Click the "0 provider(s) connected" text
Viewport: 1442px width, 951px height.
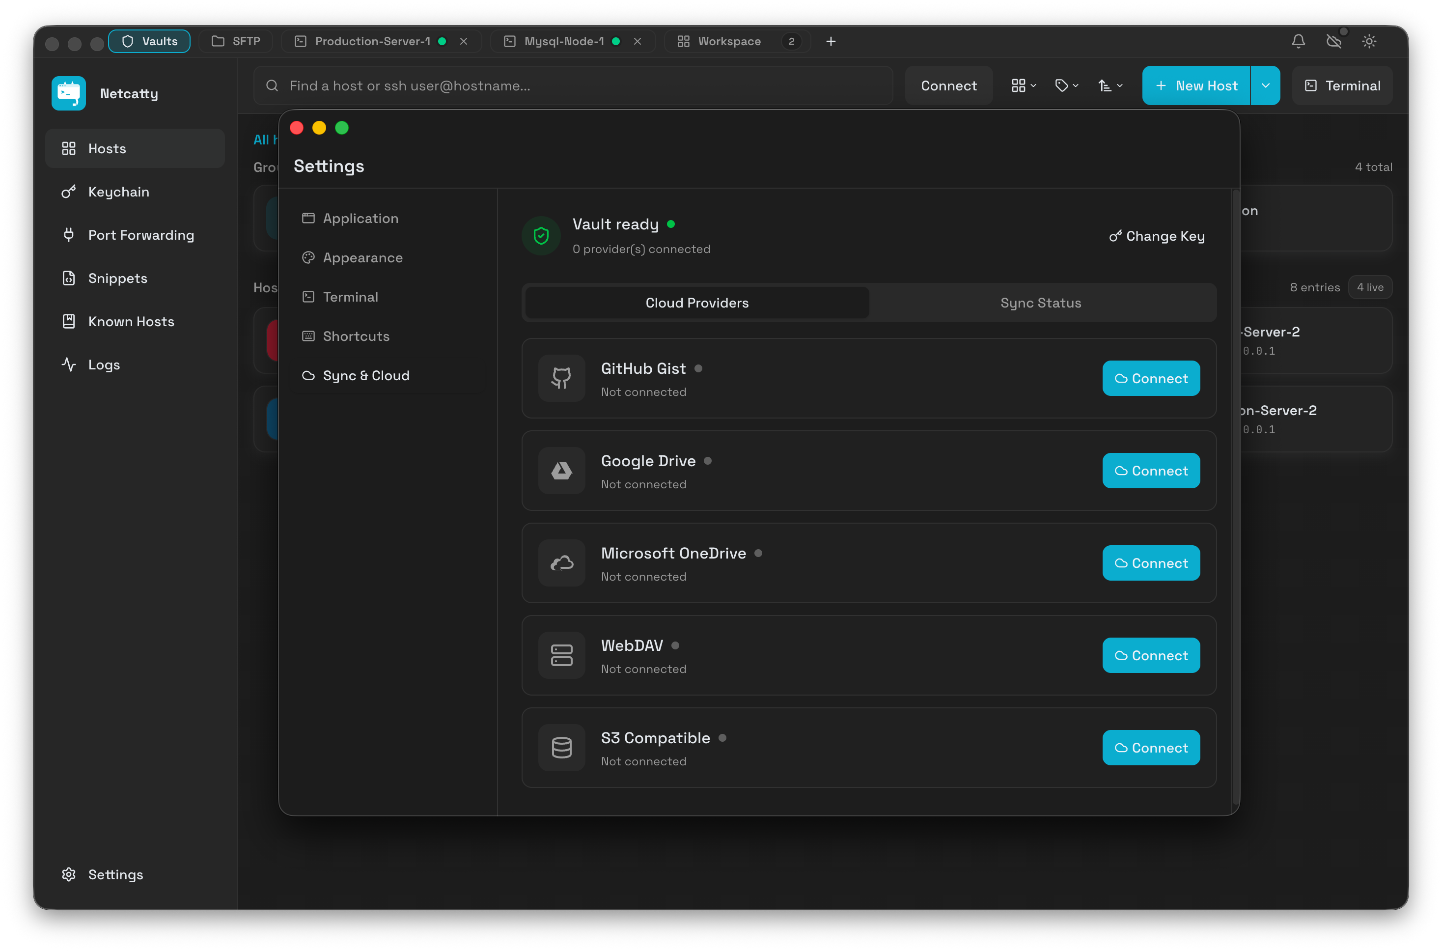[x=641, y=249]
